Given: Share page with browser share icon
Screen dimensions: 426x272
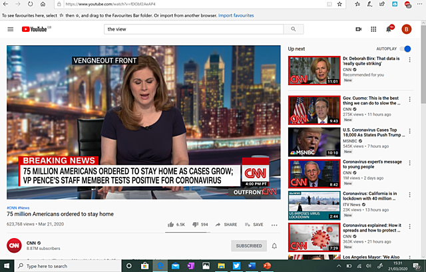Looking at the screenshot, I should pos(382,4).
